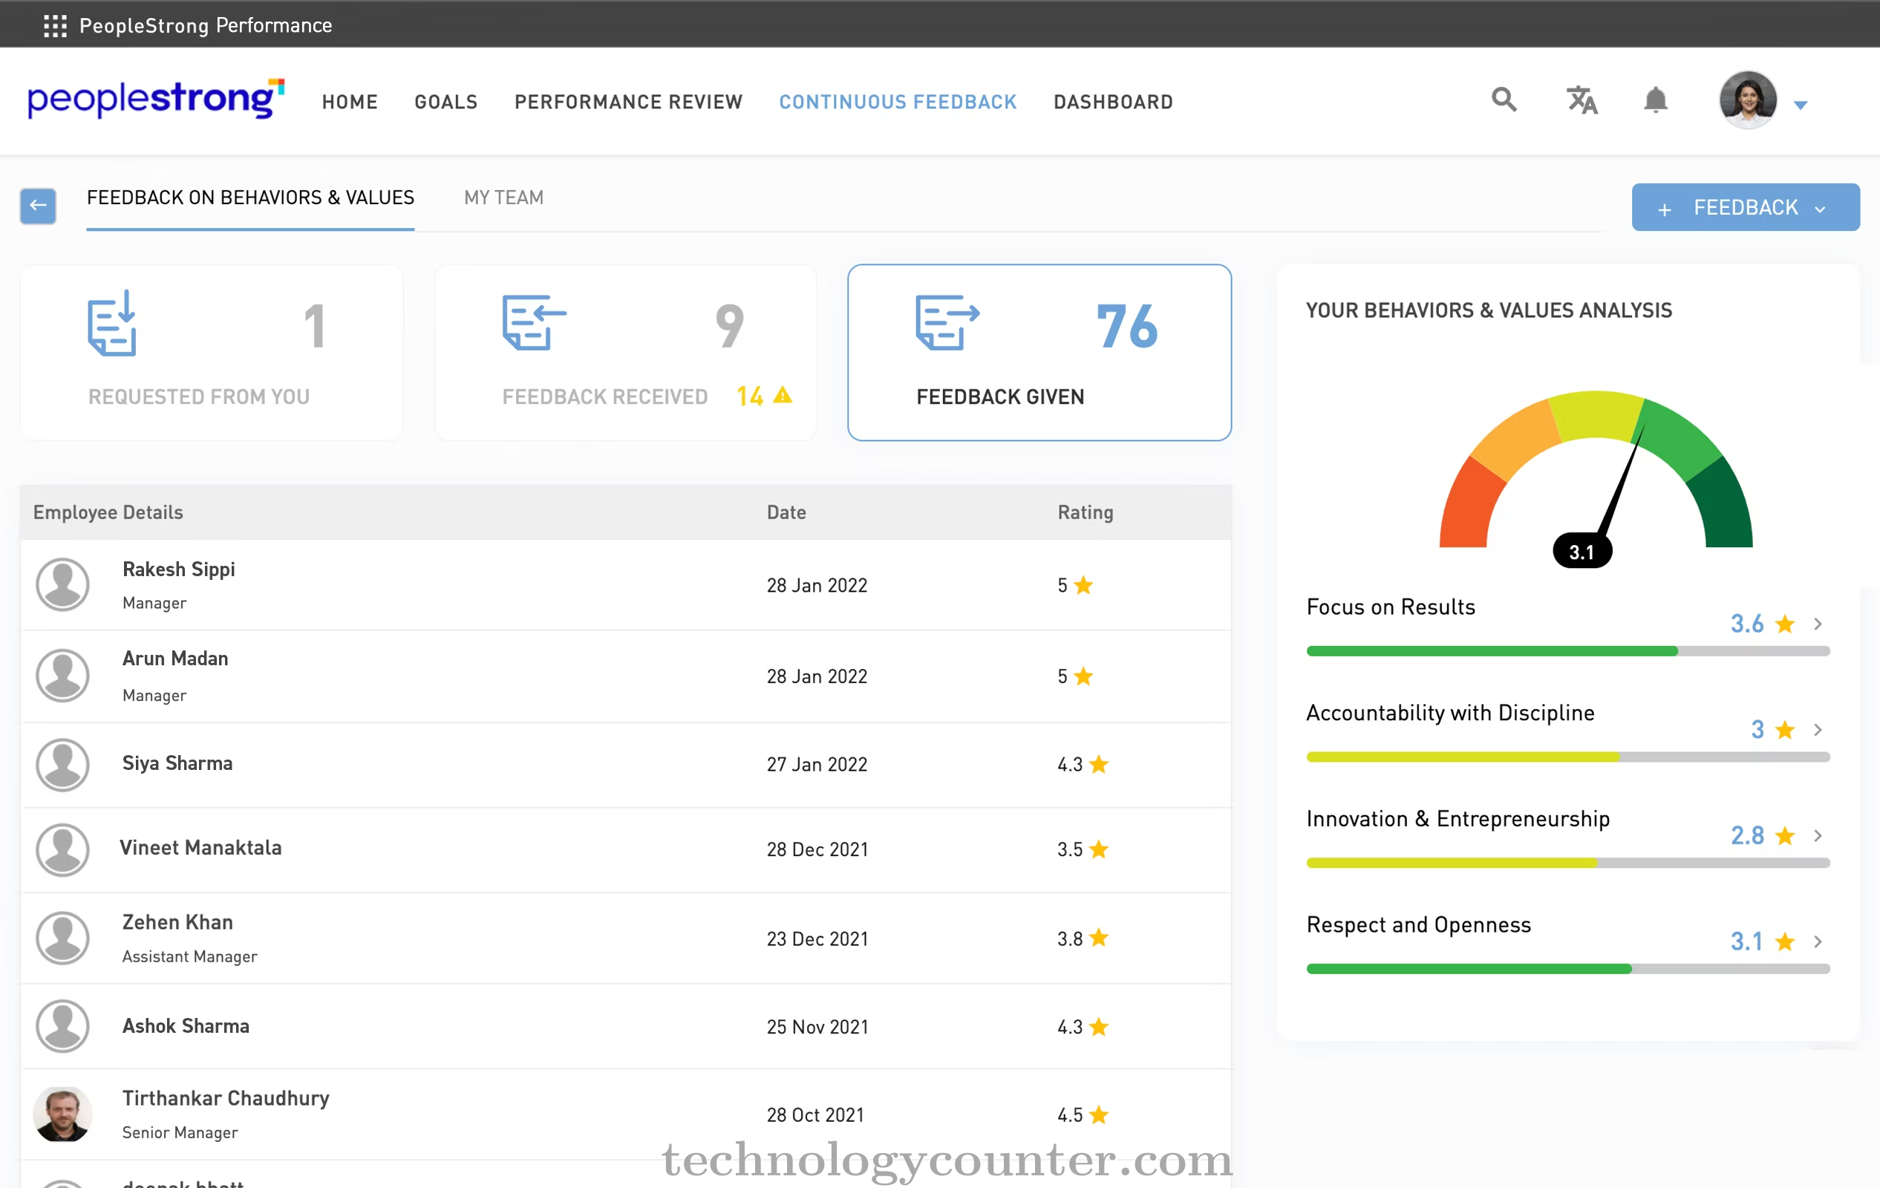Click the 28 Dec 2021 date cell
Image resolution: width=1880 pixels, height=1188 pixels.
click(817, 849)
